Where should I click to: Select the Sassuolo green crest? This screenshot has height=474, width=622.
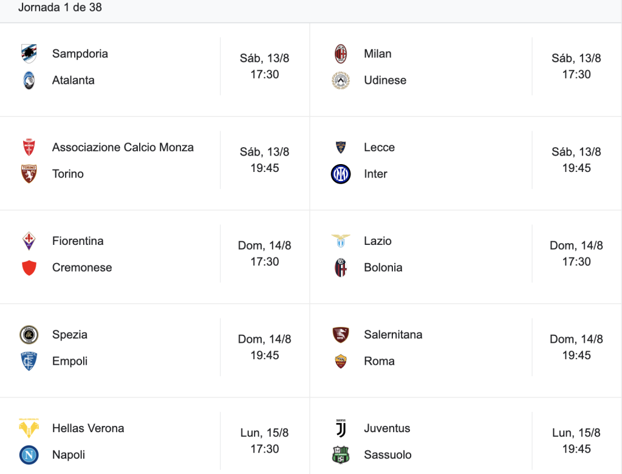[x=341, y=455]
